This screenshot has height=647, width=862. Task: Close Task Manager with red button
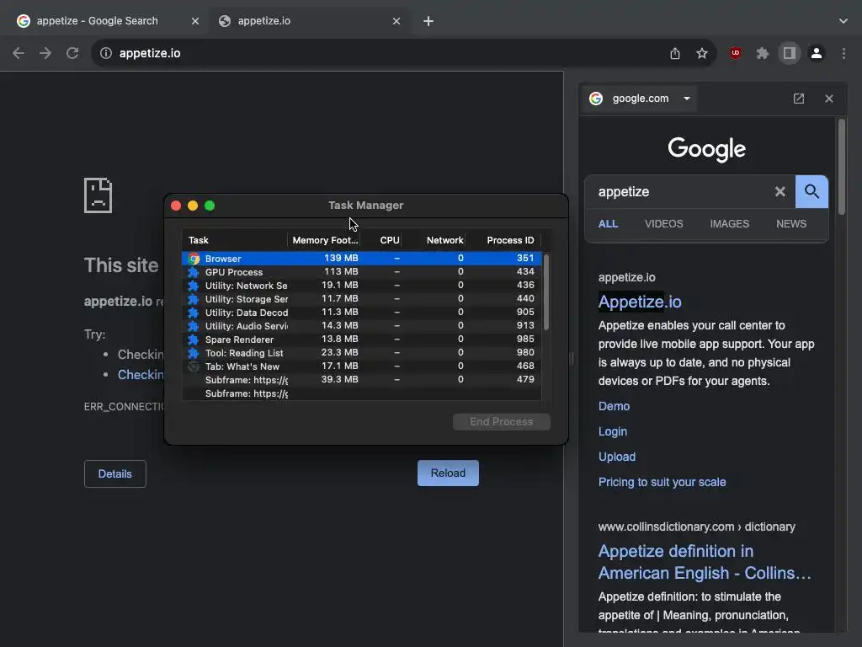[x=176, y=206]
